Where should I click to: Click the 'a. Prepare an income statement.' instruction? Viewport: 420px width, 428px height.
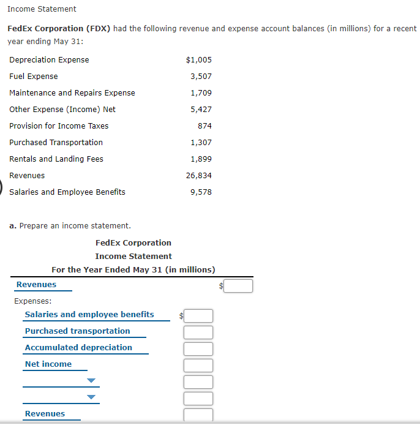70,226
